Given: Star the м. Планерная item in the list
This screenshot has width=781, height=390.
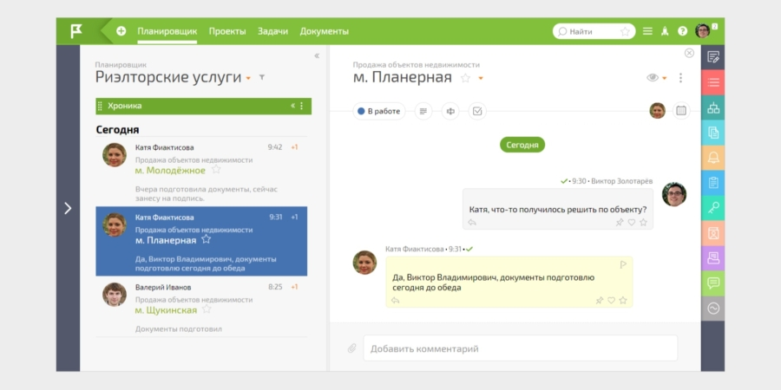Looking at the screenshot, I should tap(207, 239).
